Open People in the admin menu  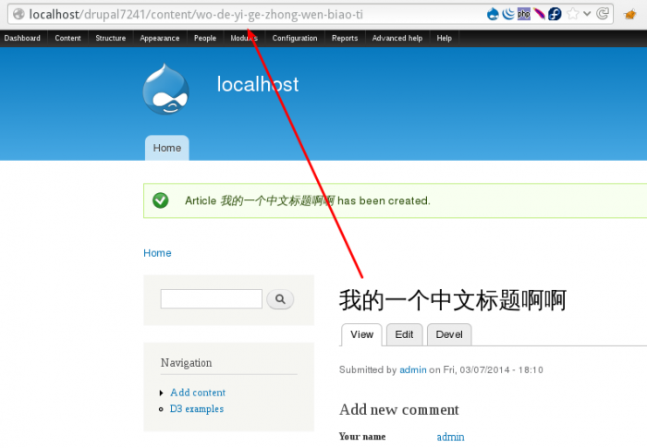tap(205, 39)
